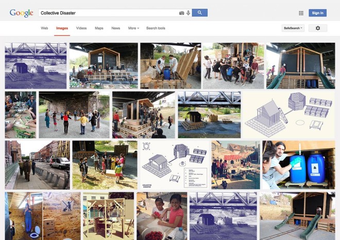Expand the More menu
Viewport: 340px width, 240px height.
(x=133, y=28)
